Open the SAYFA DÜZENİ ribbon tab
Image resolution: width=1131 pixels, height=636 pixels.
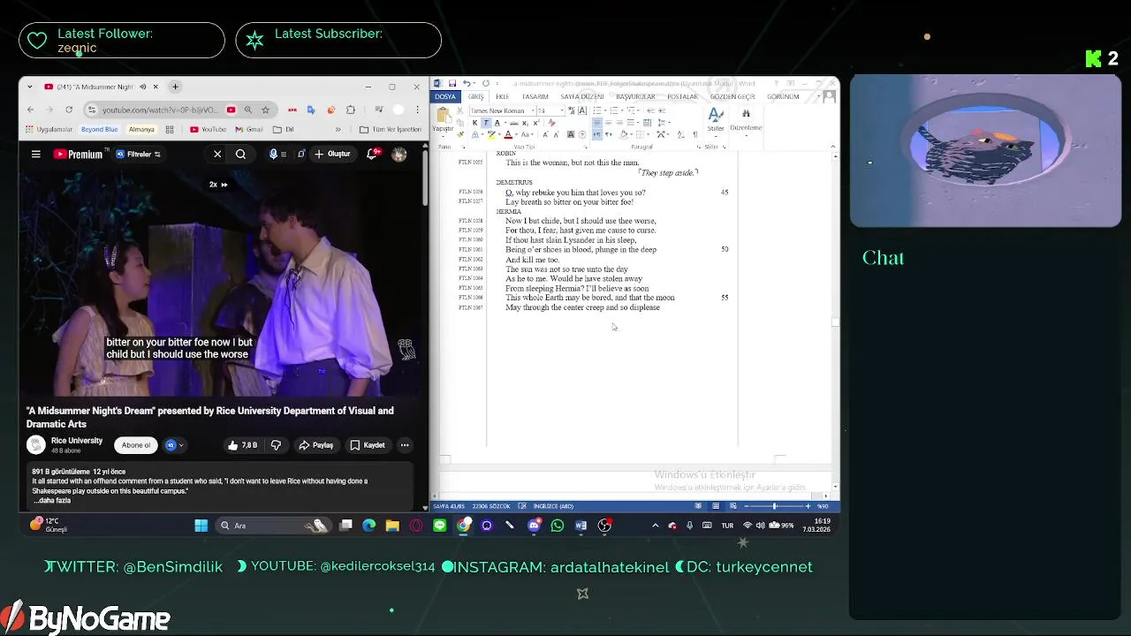tap(582, 96)
